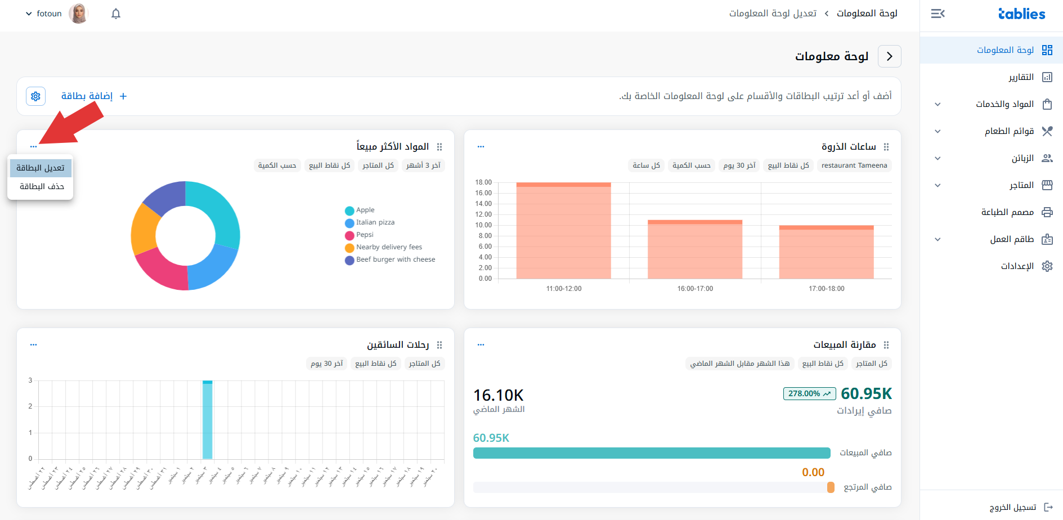Click the صافي المرتجع progress bar
Image resolution: width=1063 pixels, height=520 pixels.
click(654, 487)
